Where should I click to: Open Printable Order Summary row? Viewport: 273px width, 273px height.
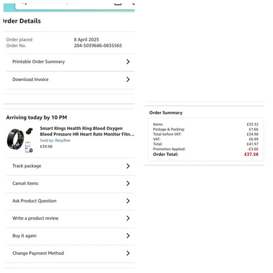pyautogui.click(x=70, y=62)
